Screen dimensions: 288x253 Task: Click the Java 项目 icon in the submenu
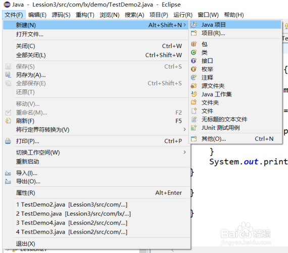194,25
